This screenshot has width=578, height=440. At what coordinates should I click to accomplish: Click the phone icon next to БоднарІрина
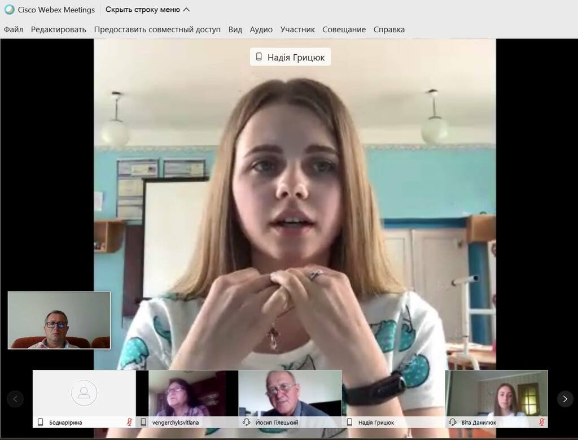click(x=41, y=422)
